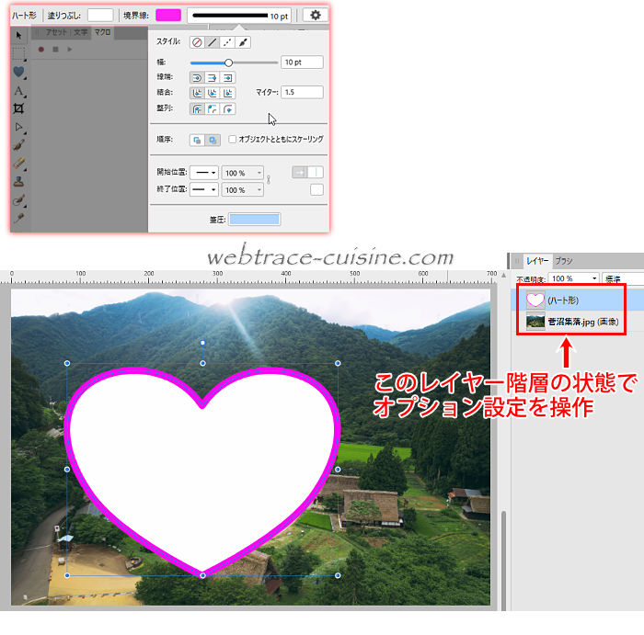Select the solid line stroke style

click(x=212, y=42)
